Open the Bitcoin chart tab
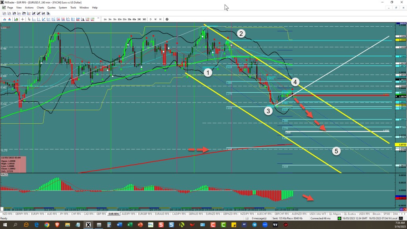This screenshot has width=407, height=229. (371, 213)
